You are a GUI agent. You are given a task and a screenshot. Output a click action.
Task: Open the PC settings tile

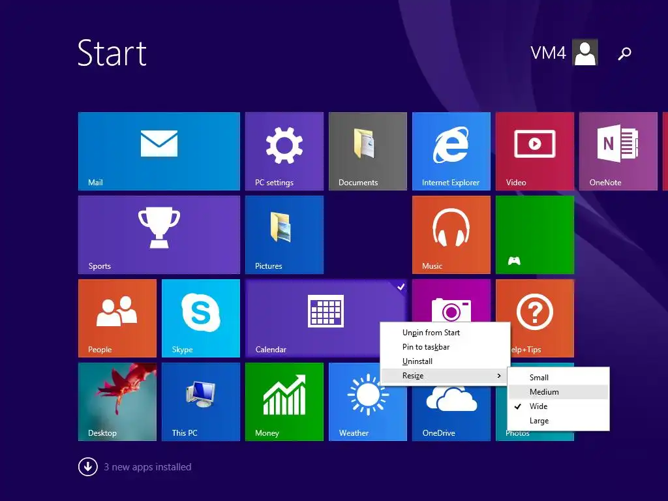click(284, 151)
